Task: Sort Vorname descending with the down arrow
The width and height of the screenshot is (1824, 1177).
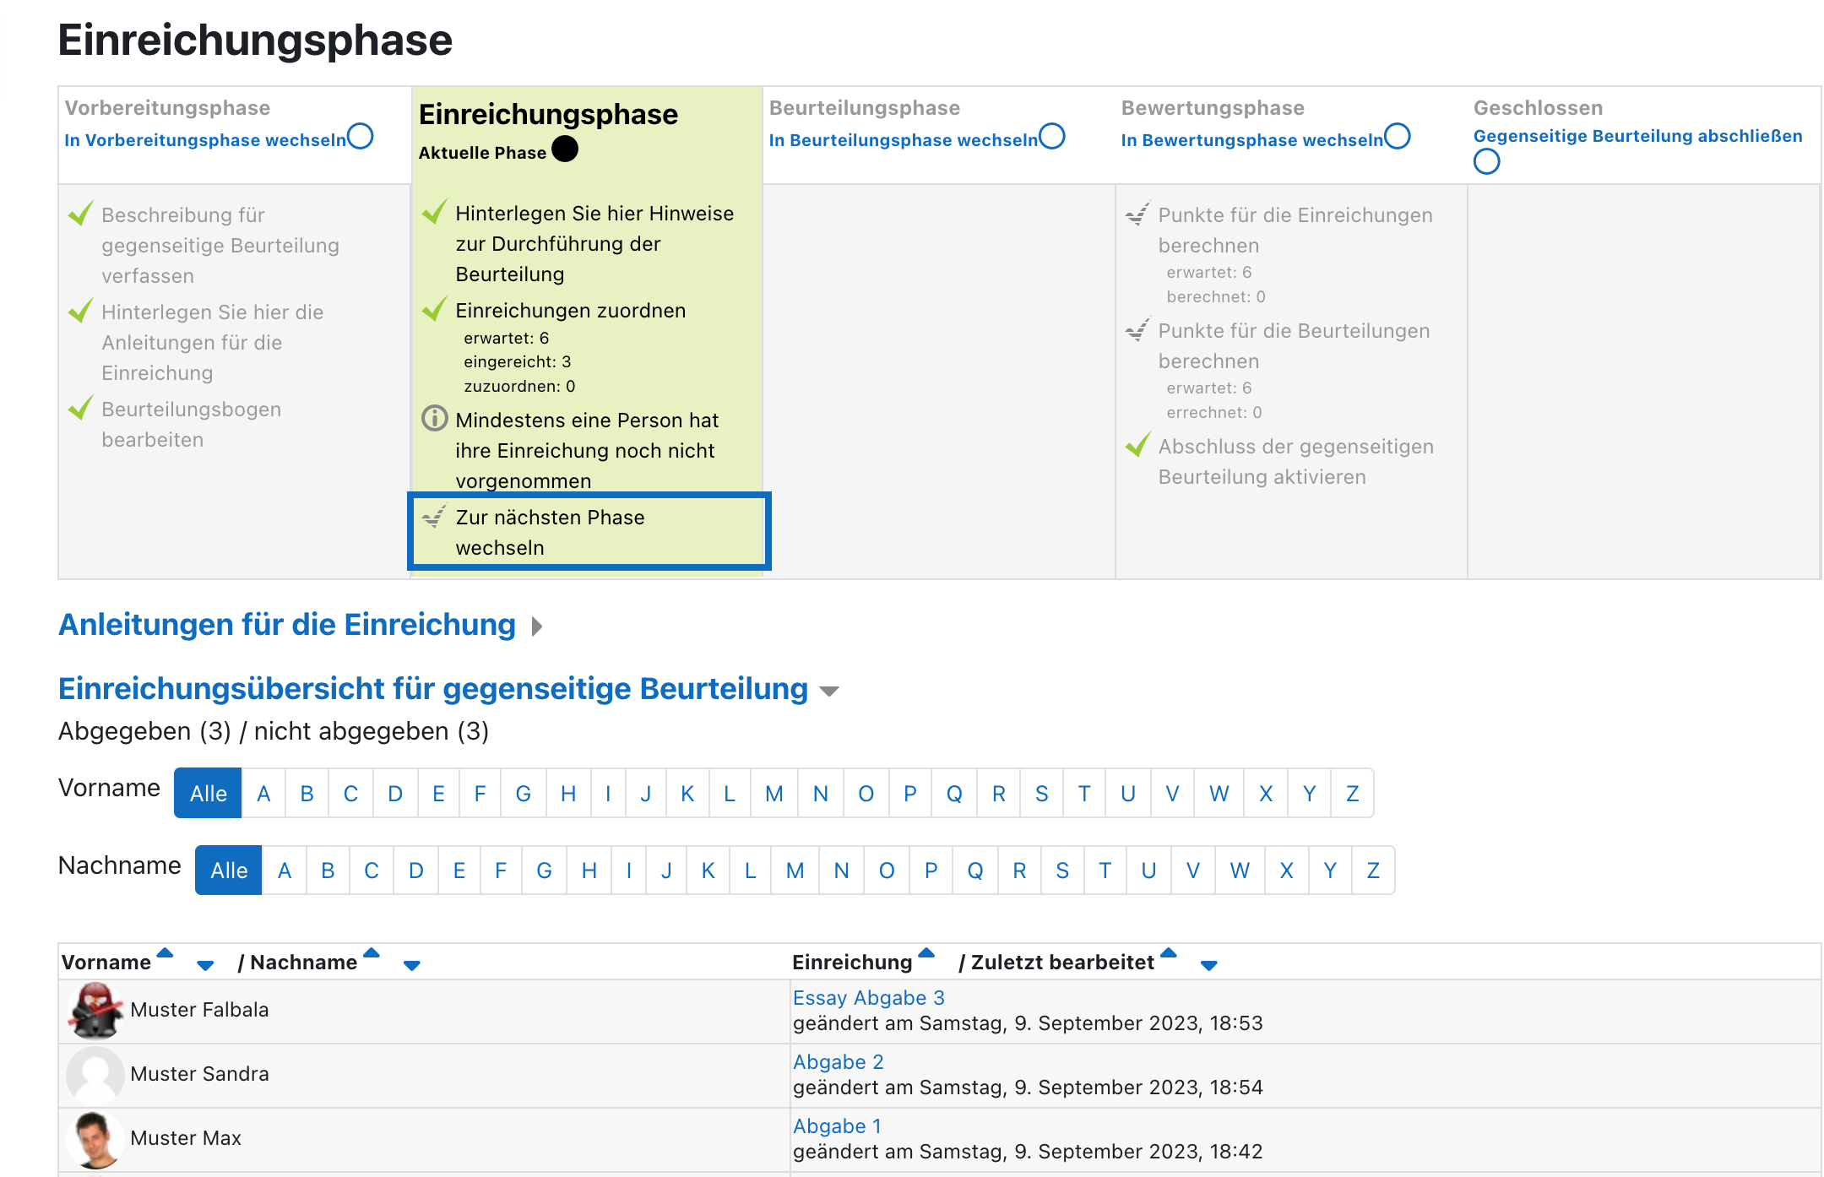Action: coord(205,966)
